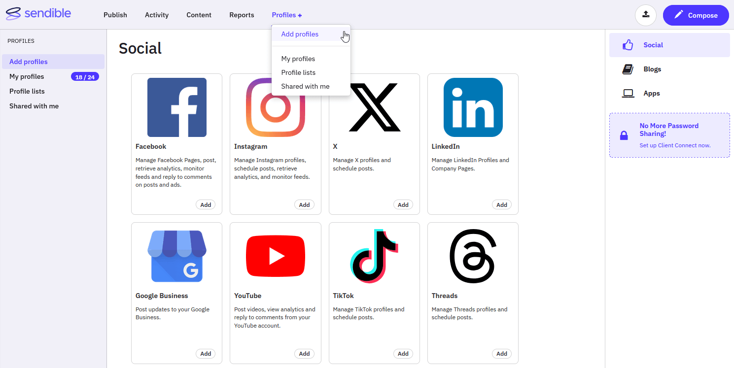Switch to the Blogs category tab
Viewport: 734px width, 368px height.
(669, 69)
